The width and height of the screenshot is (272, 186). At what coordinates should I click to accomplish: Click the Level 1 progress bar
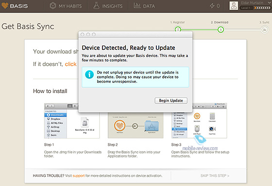255,8
